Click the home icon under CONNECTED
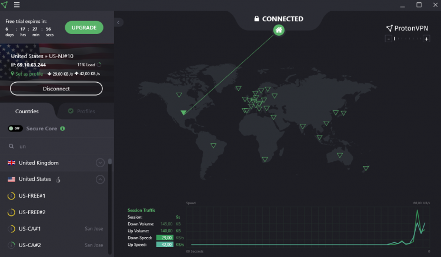This screenshot has width=441, height=257. [279, 30]
